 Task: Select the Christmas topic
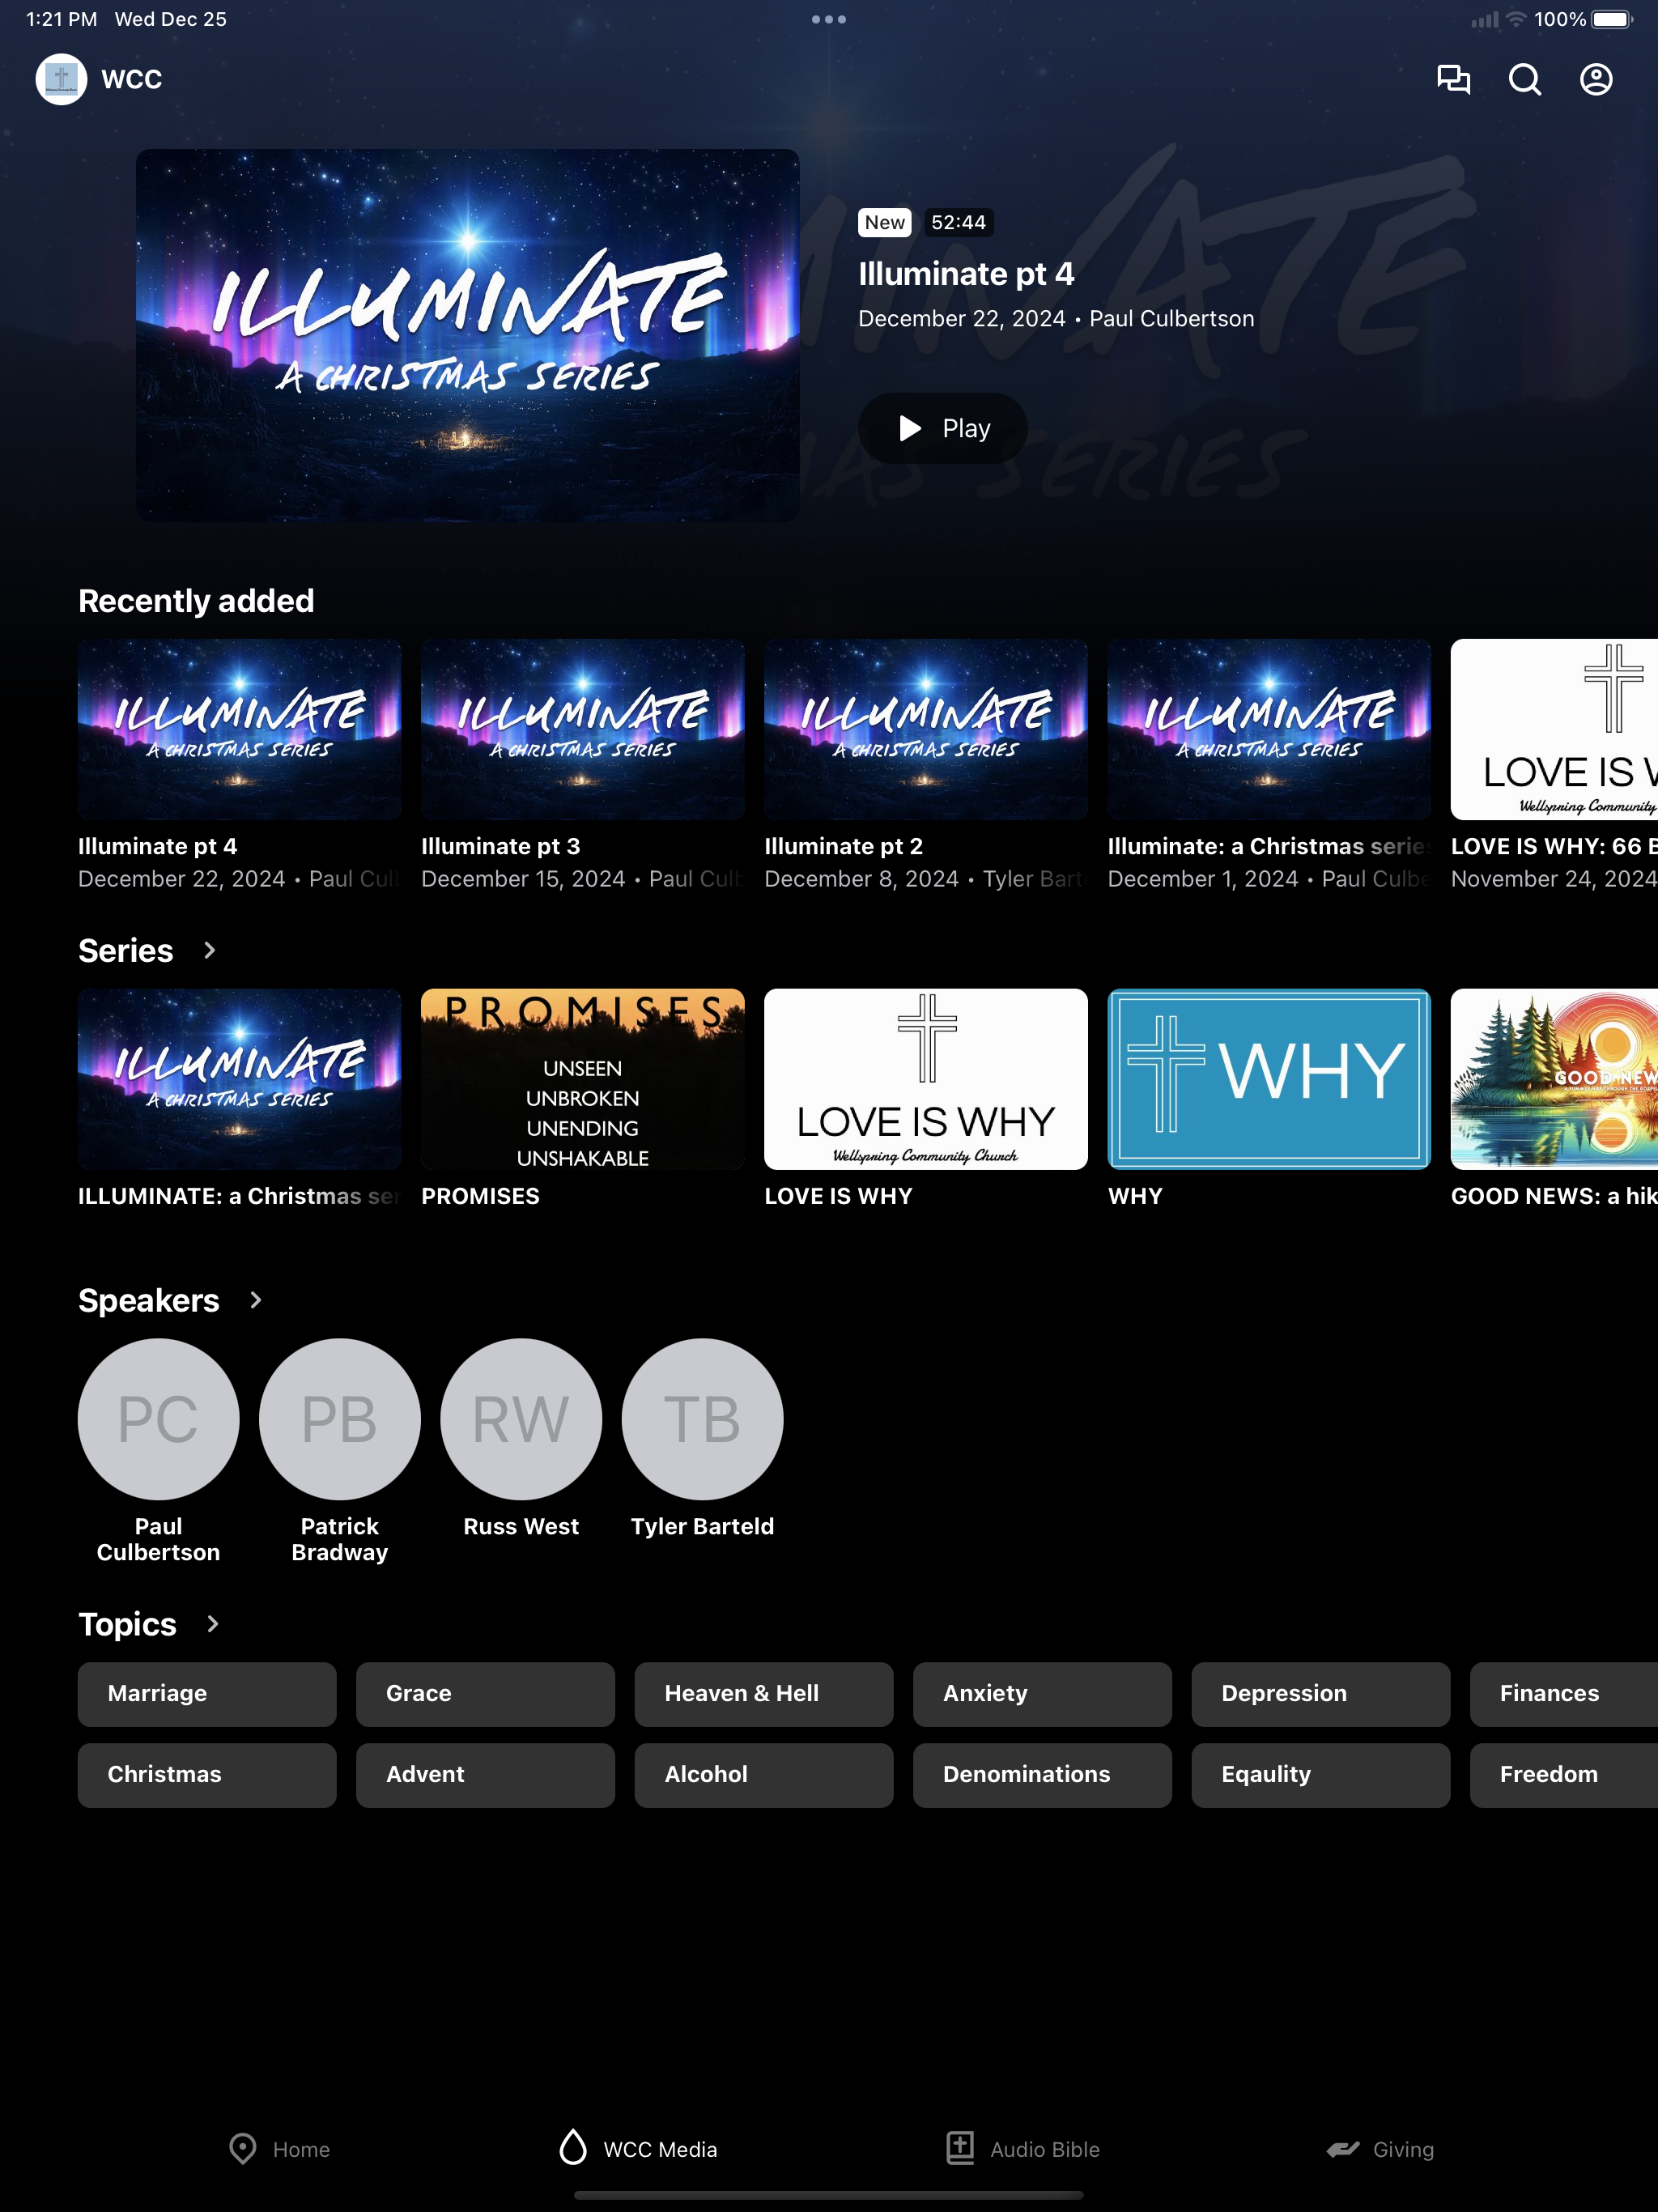point(207,1775)
